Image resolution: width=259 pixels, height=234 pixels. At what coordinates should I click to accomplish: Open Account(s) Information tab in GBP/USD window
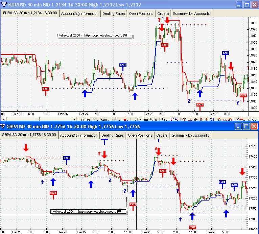[79, 135]
